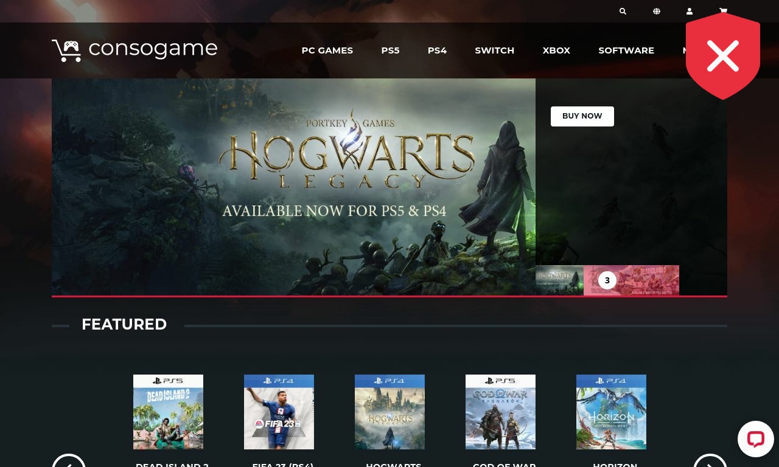Image resolution: width=779 pixels, height=467 pixels.
Task: Click the BUY NOW button
Action: pyautogui.click(x=582, y=116)
